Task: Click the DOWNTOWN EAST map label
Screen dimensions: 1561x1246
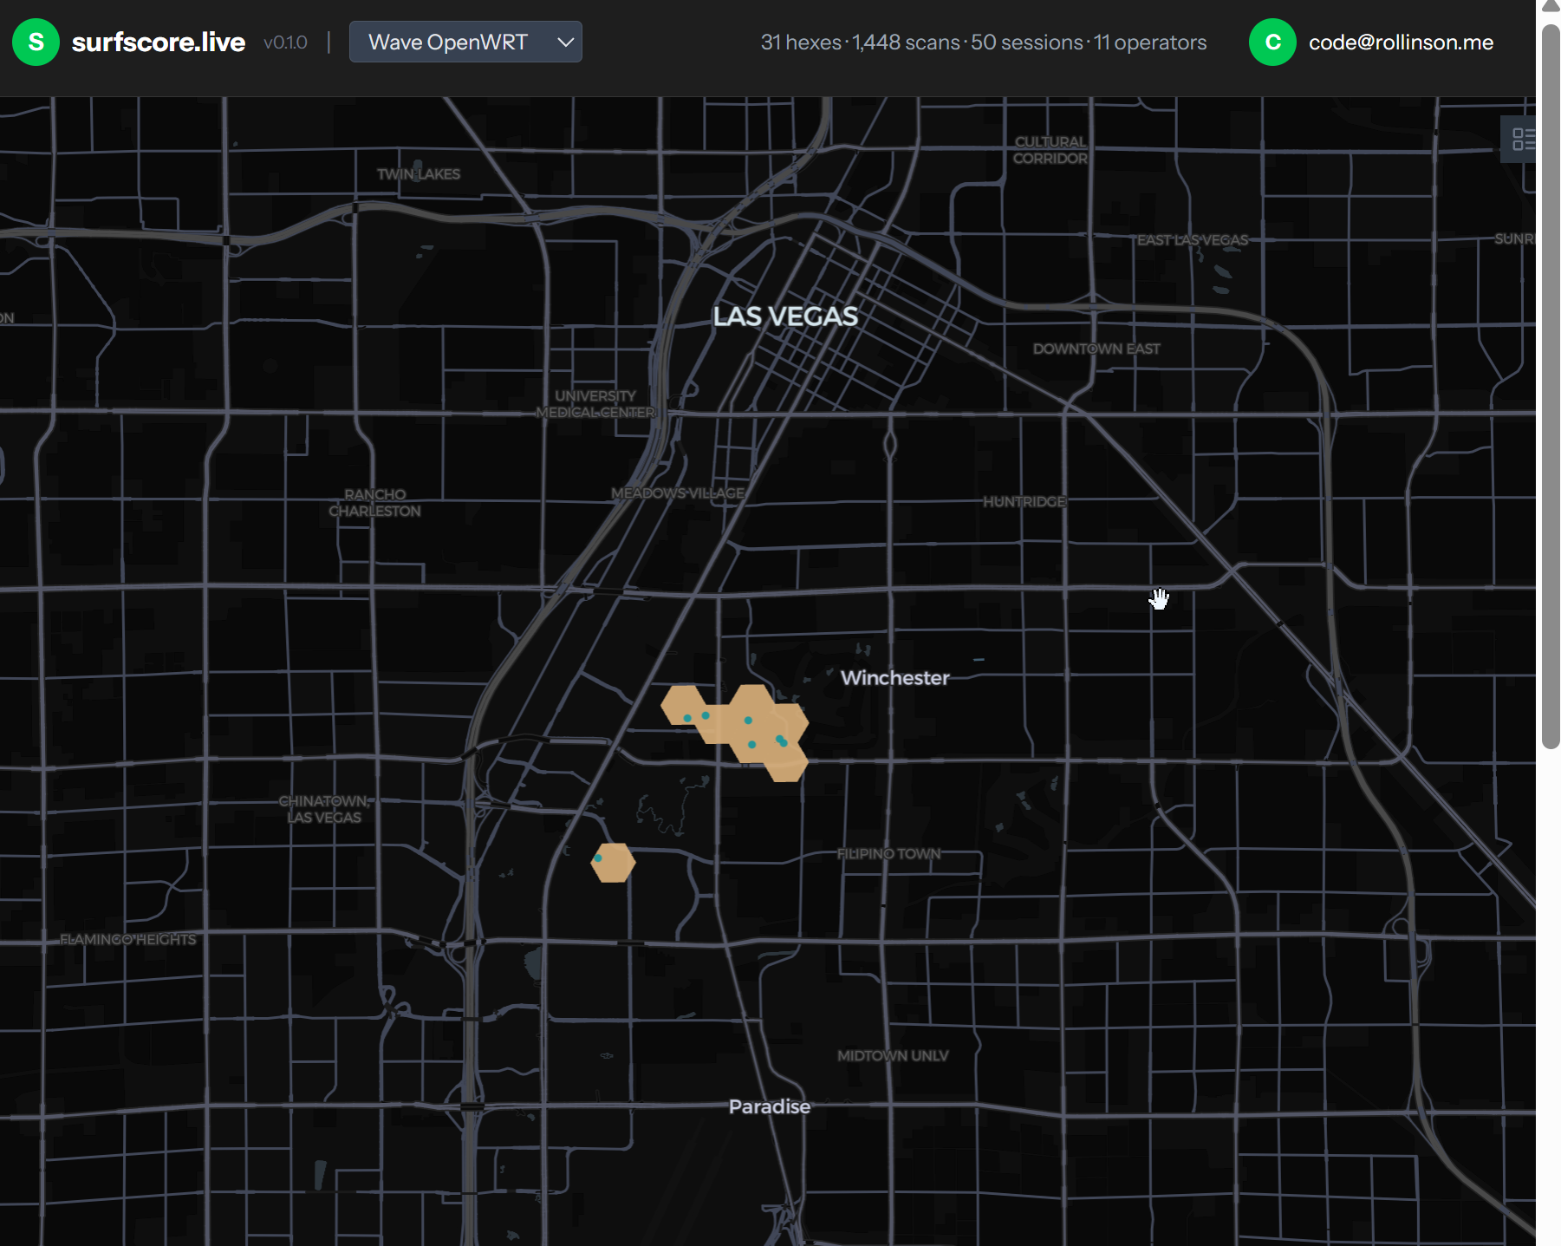Action: pos(1096,349)
